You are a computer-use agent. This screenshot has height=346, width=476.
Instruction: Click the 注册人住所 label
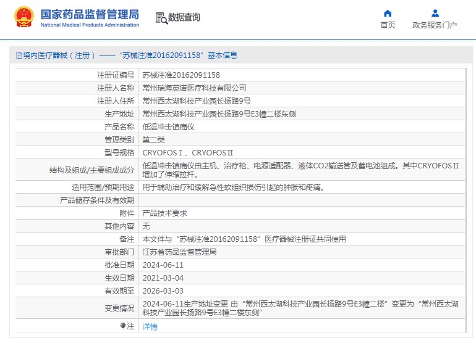click(116, 101)
